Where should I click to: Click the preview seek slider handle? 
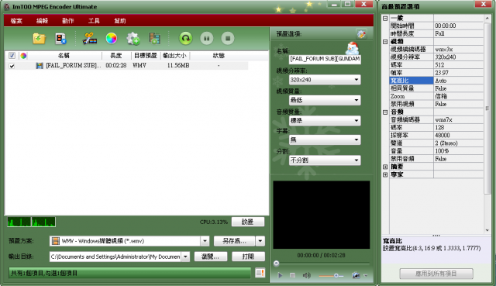point(277,264)
